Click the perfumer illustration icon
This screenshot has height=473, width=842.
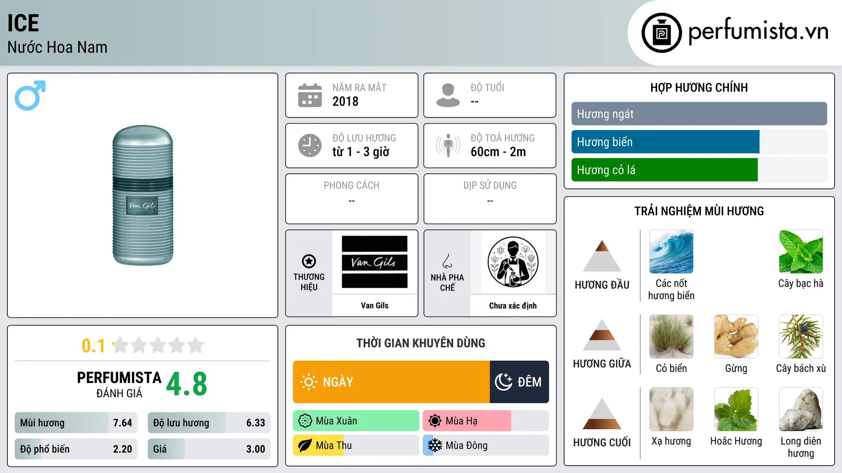[x=513, y=262]
